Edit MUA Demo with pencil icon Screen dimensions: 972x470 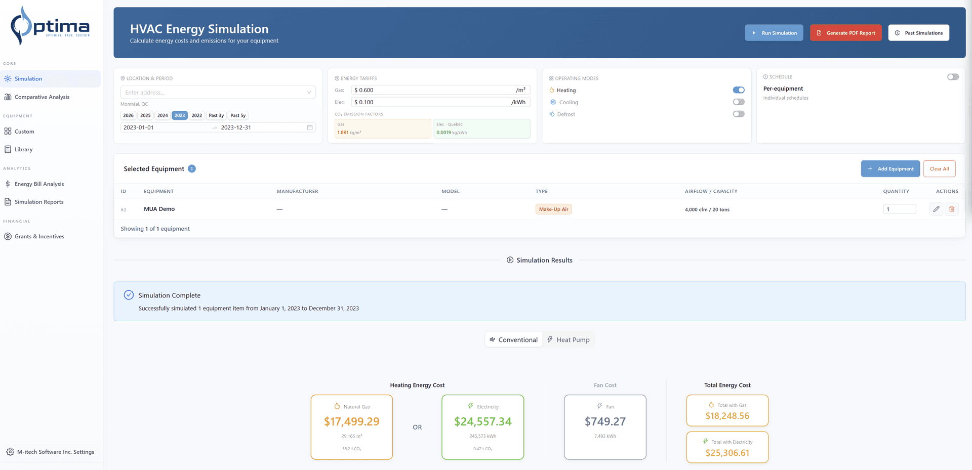(x=937, y=209)
